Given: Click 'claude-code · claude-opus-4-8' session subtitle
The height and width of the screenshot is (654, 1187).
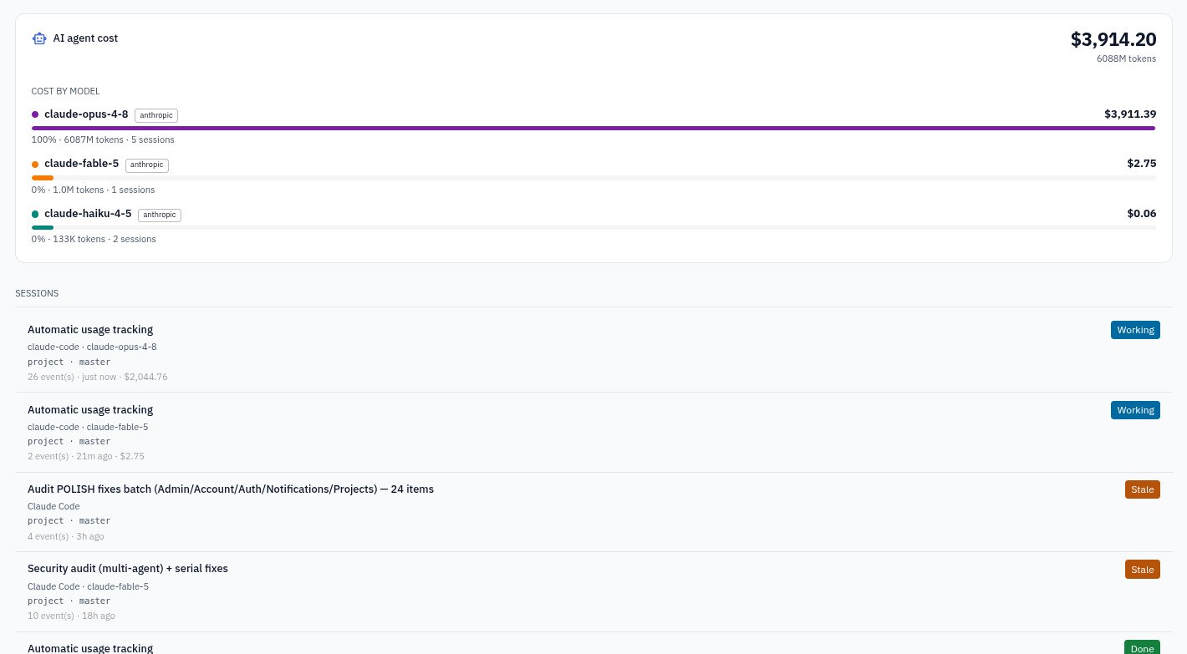Looking at the screenshot, I should click(x=92, y=347).
